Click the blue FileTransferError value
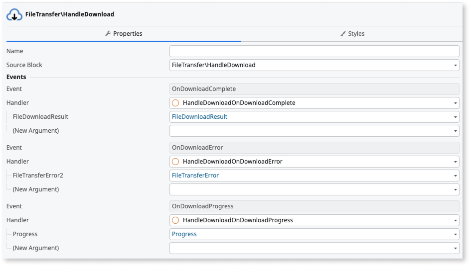This screenshot has height=266, width=470. pos(195,176)
